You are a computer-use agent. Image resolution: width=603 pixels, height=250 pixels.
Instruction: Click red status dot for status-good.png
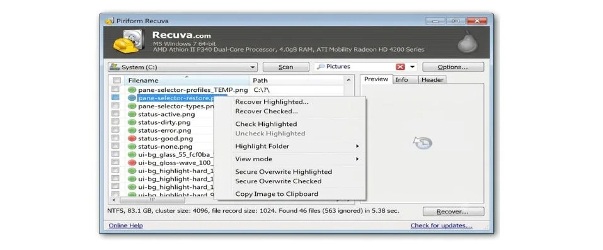point(132,139)
